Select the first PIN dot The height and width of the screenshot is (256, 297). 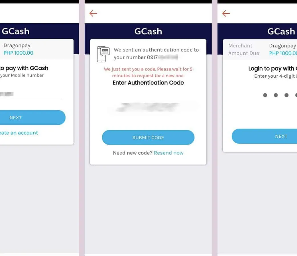265,95
